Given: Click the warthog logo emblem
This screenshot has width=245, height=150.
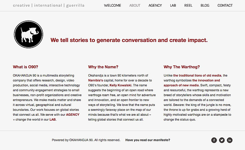Looking at the screenshot, I should tap(28, 34).
